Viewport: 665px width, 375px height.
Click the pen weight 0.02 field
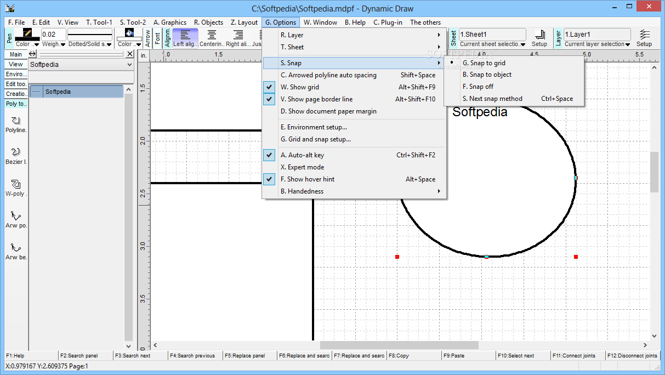pos(54,34)
